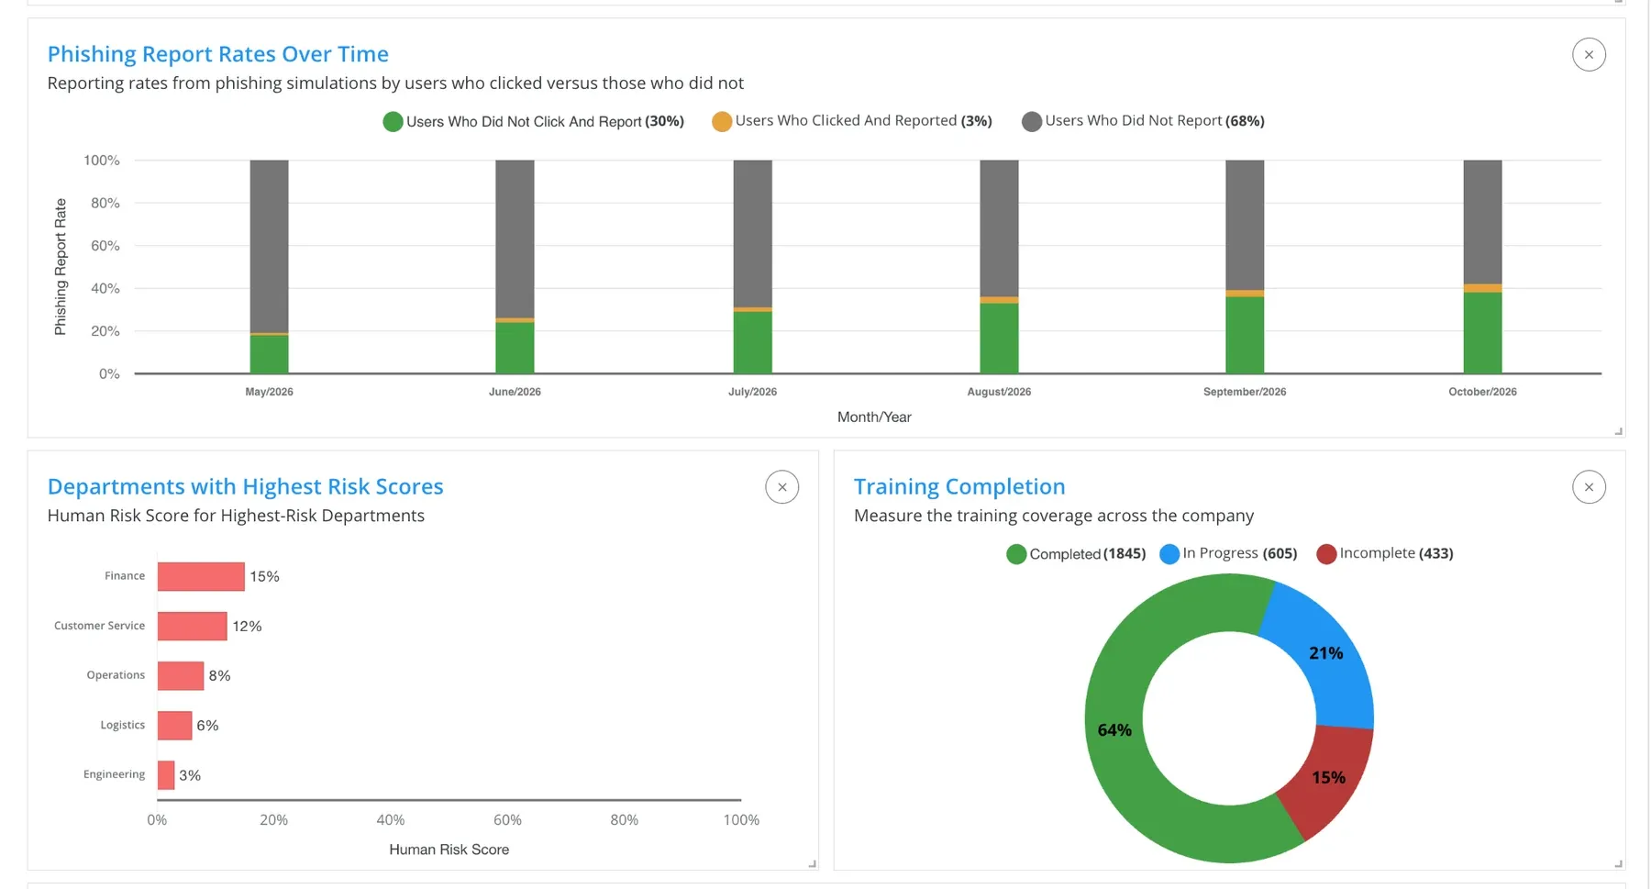Toggle the orange Users Who Clicked And Reported legend
This screenshot has width=1651, height=889.
click(x=852, y=121)
